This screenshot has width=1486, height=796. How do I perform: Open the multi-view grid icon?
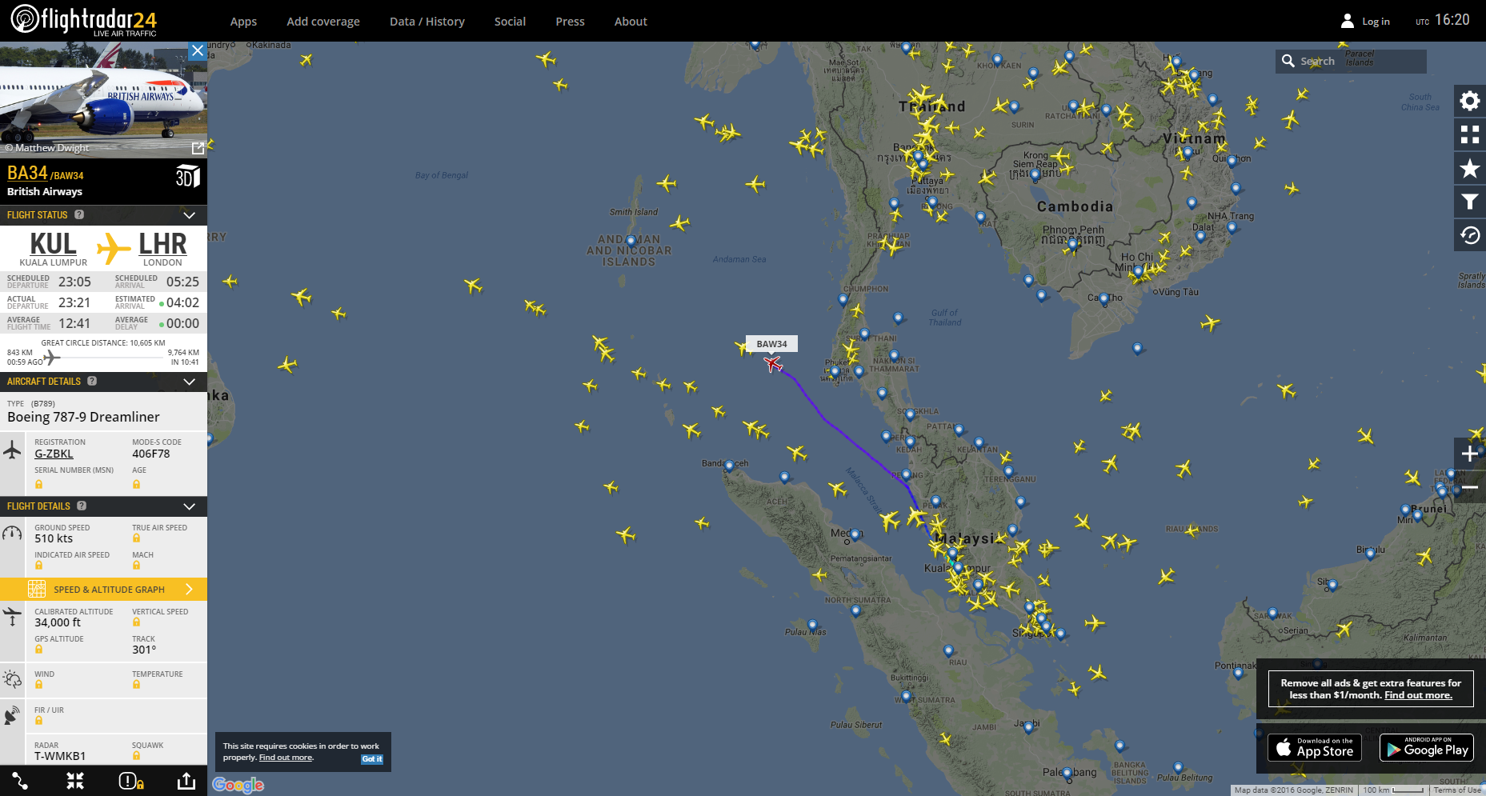tap(1469, 134)
